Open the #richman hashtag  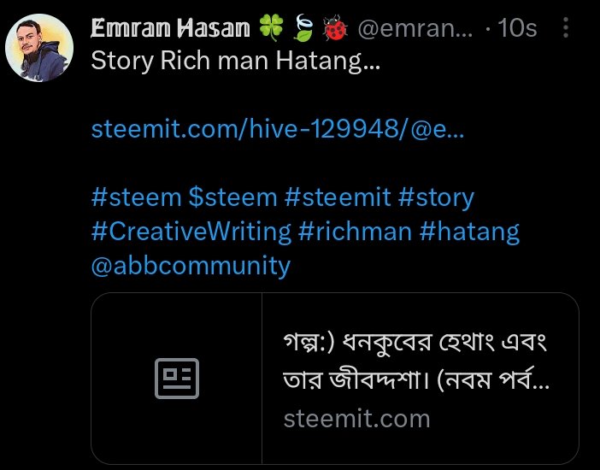355,232
